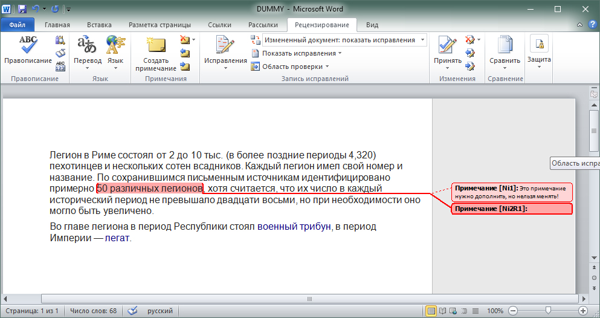Click the Undo arrow in quick access
Image resolution: width=600 pixels, height=318 pixels.
pos(36,9)
